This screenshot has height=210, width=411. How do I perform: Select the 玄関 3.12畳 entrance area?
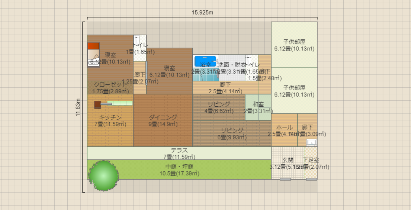288,163
